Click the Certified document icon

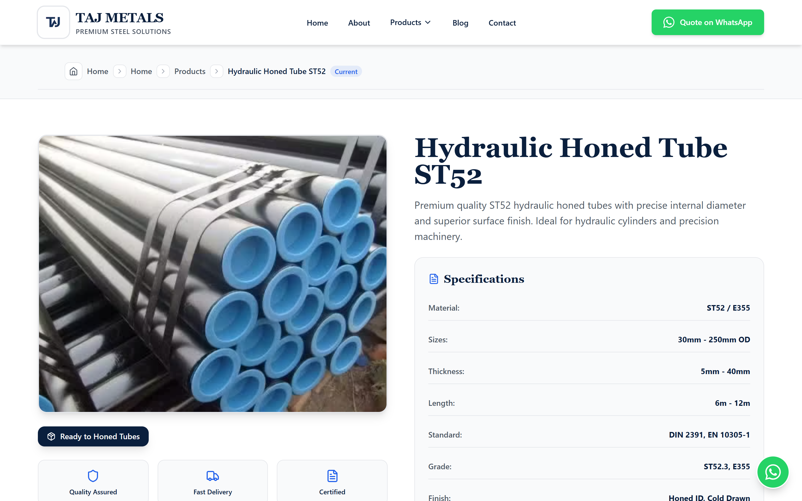tap(332, 476)
